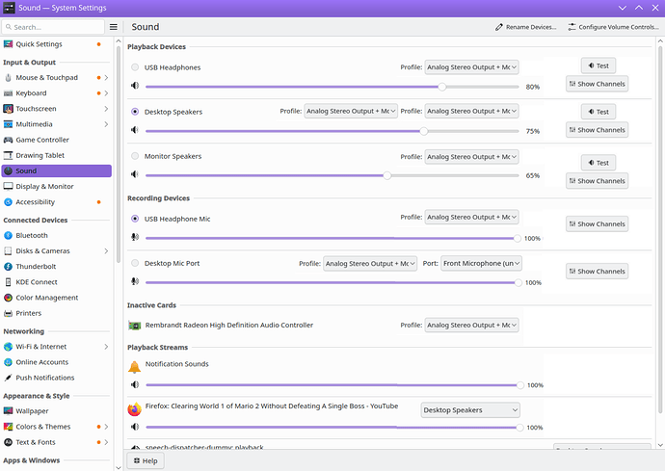Select USB Headphone Mic radio button
The width and height of the screenshot is (665, 471).
(135, 219)
